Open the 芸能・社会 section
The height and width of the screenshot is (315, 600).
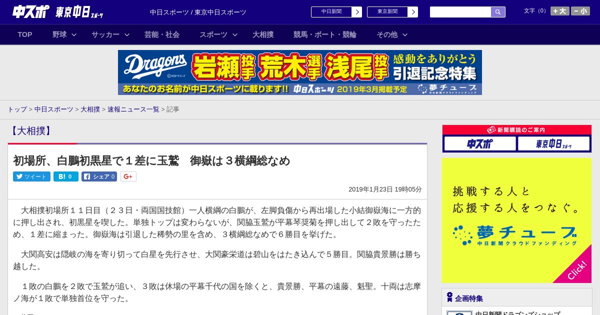pyautogui.click(x=162, y=34)
